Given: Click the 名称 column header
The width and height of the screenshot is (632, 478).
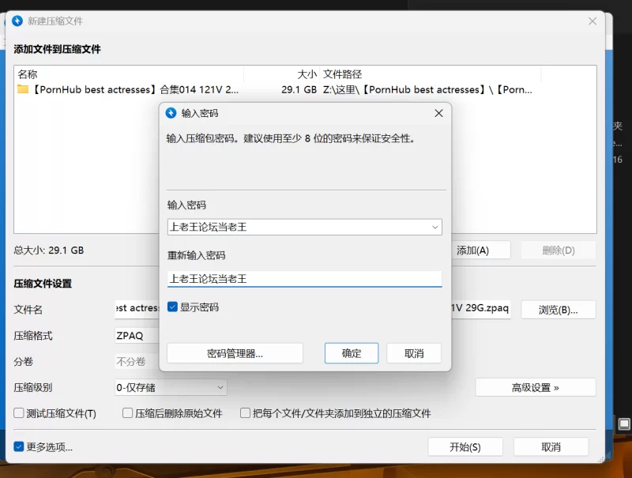Looking at the screenshot, I should click(129, 74).
